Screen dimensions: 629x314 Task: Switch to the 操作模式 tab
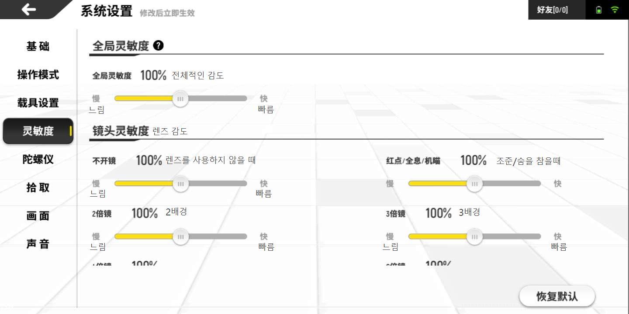(38, 75)
